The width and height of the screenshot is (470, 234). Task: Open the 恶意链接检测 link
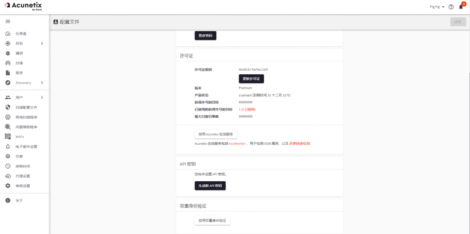coord(299,144)
